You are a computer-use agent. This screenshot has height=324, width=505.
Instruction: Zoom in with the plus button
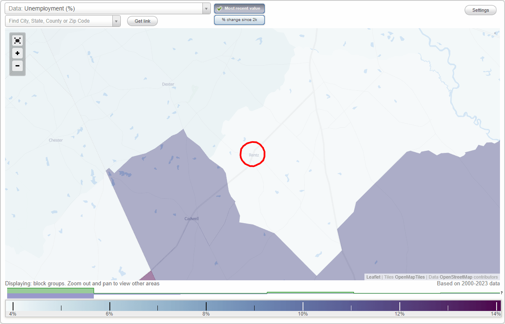pos(17,53)
